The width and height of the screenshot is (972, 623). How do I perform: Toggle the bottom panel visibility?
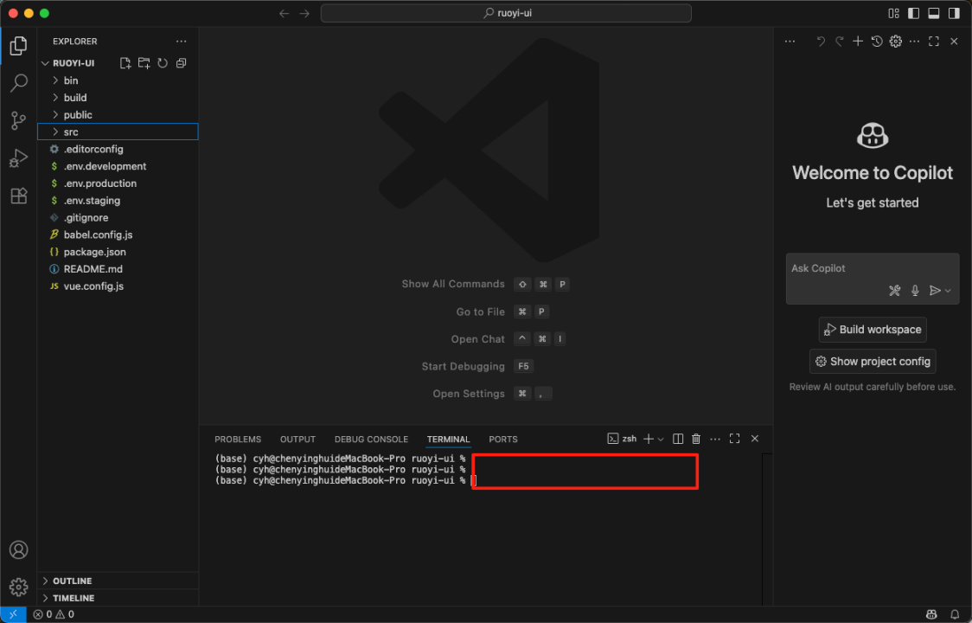[x=934, y=14]
